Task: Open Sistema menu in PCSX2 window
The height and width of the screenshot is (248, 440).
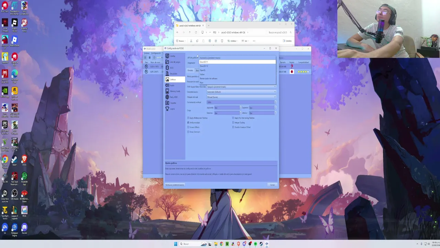Action: coord(147,53)
